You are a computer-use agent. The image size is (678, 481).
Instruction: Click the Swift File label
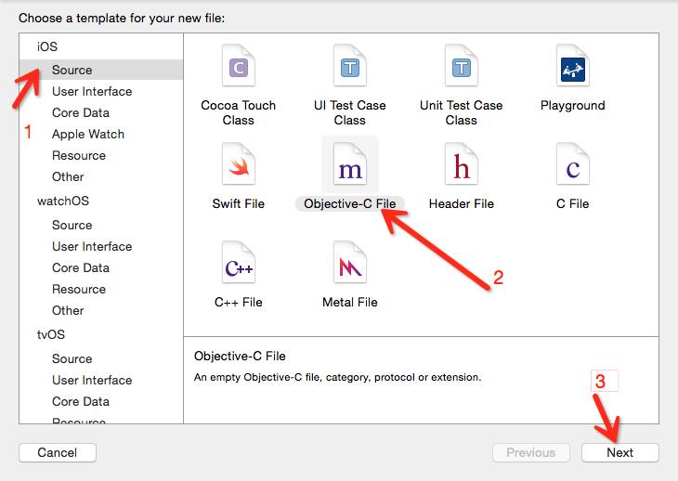239,203
